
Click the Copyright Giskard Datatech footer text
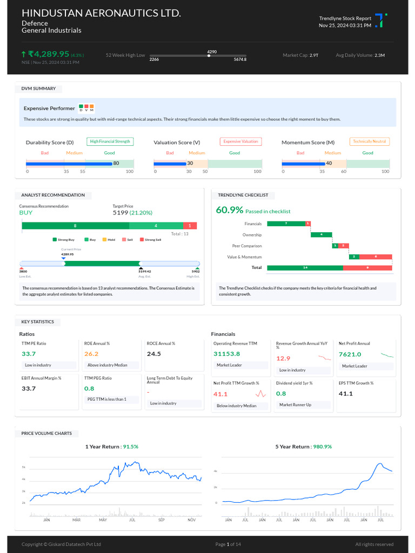pos(61,544)
